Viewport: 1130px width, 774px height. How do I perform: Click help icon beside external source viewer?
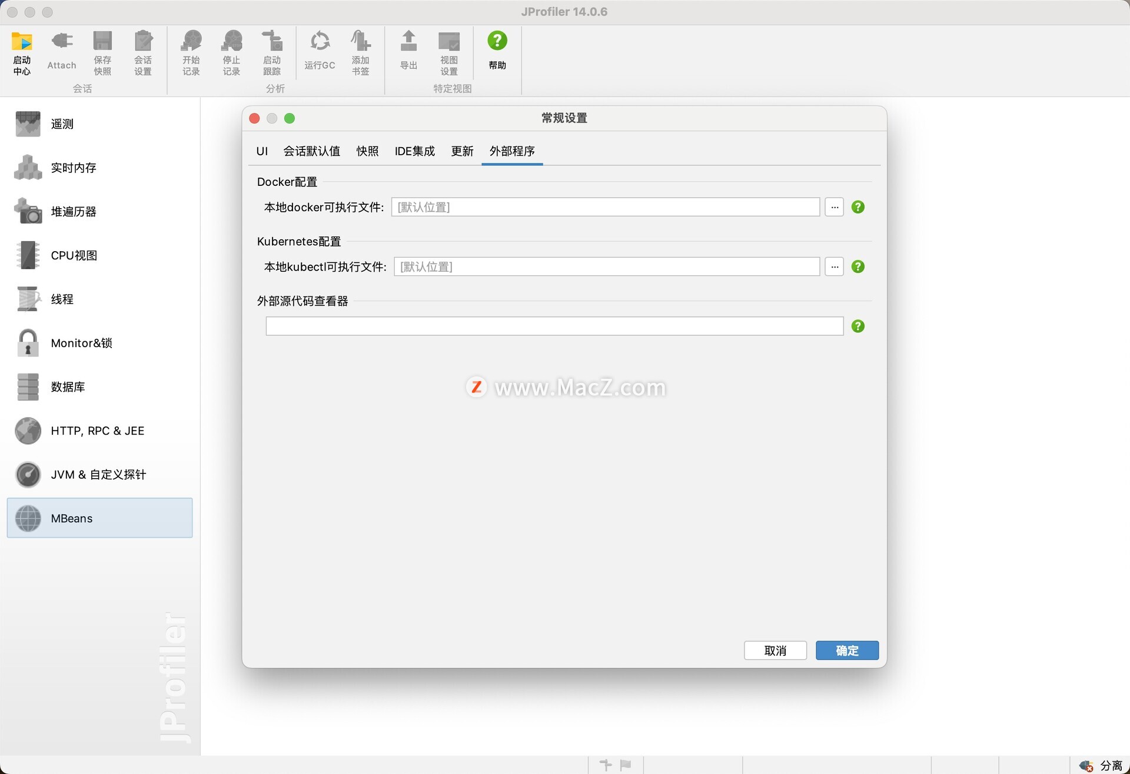click(858, 326)
